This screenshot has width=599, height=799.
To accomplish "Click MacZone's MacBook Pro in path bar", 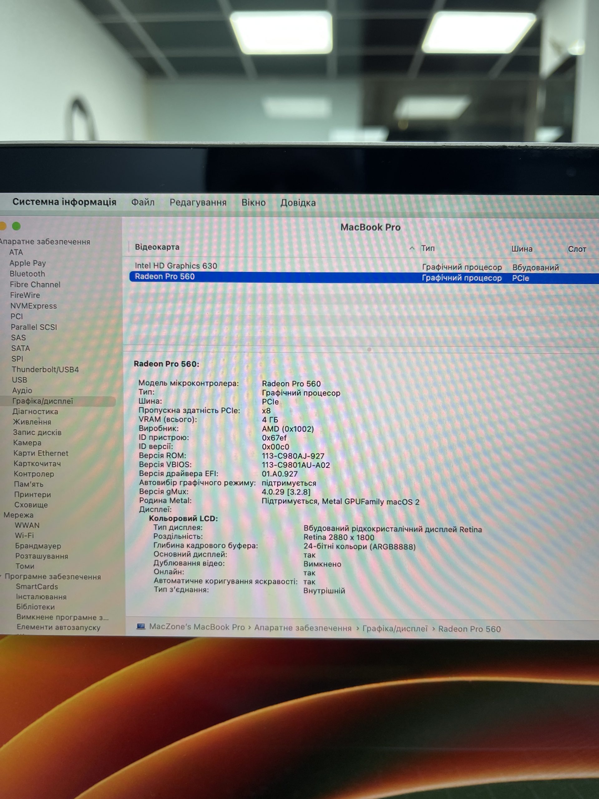I will coord(197,627).
